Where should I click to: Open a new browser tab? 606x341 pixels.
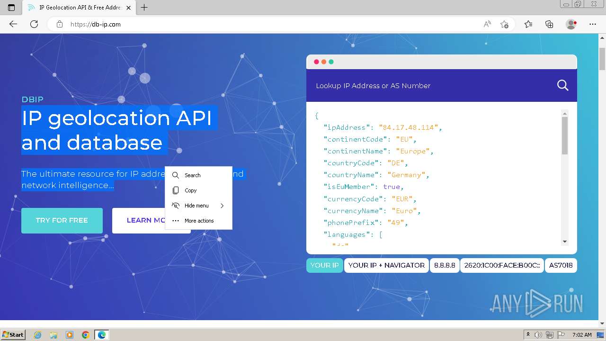144,8
